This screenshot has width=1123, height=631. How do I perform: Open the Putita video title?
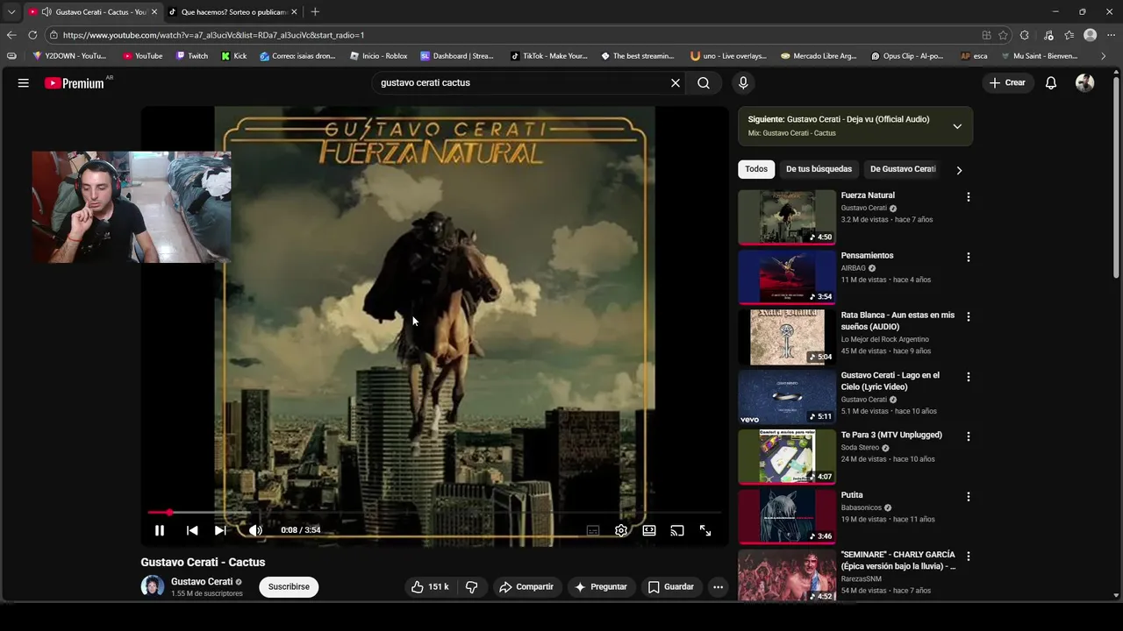point(852,495)
